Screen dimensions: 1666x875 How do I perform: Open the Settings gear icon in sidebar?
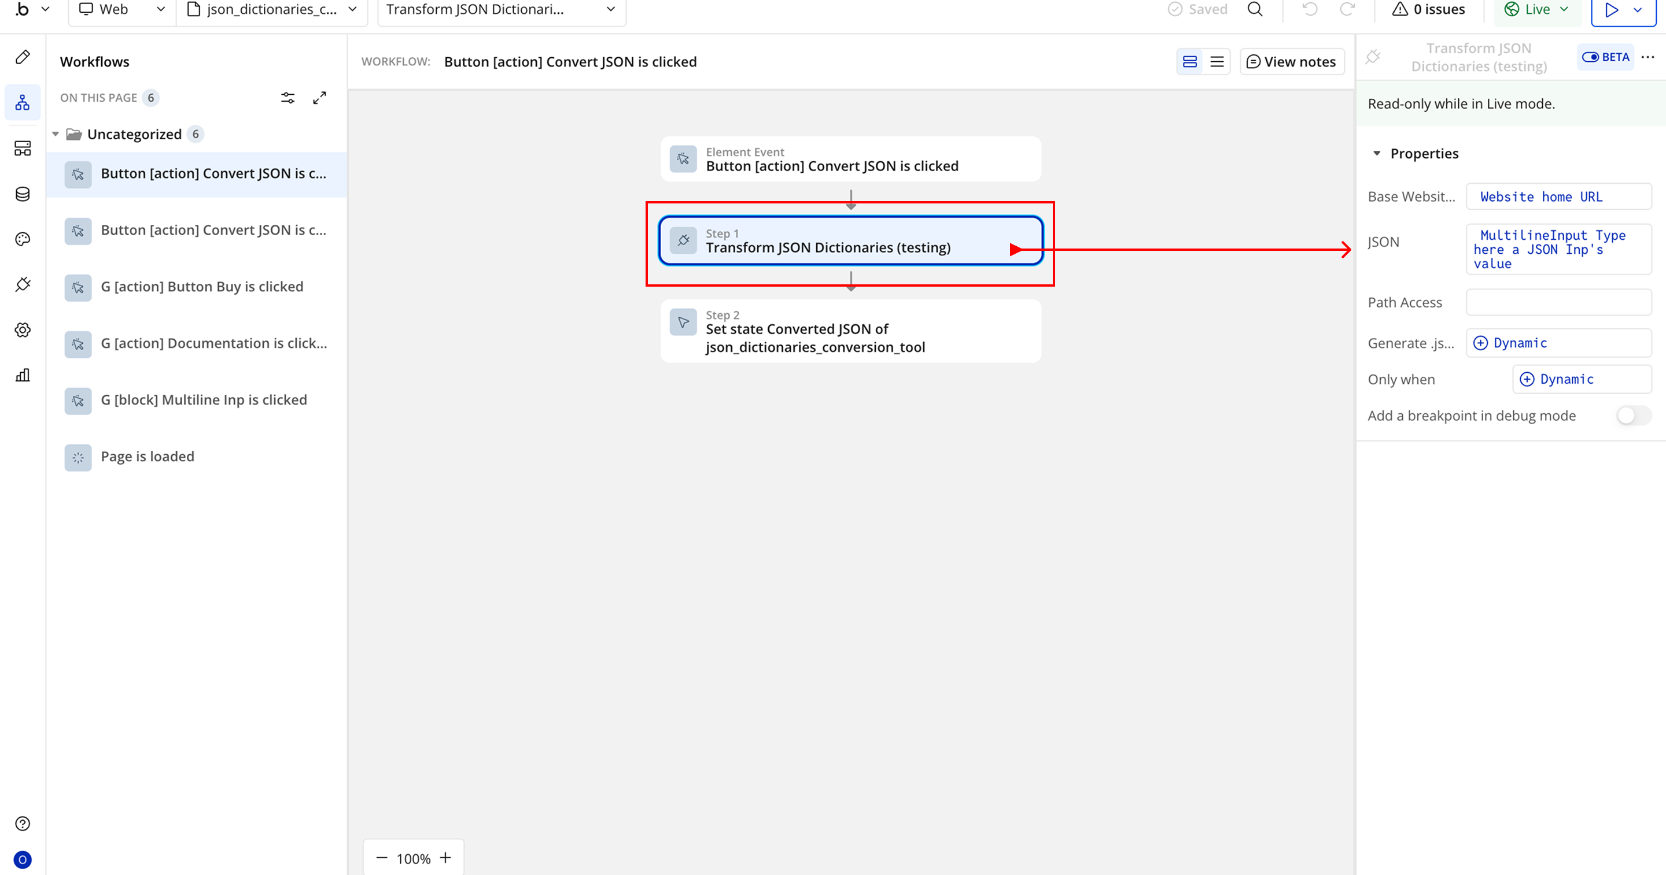(23, 329)
